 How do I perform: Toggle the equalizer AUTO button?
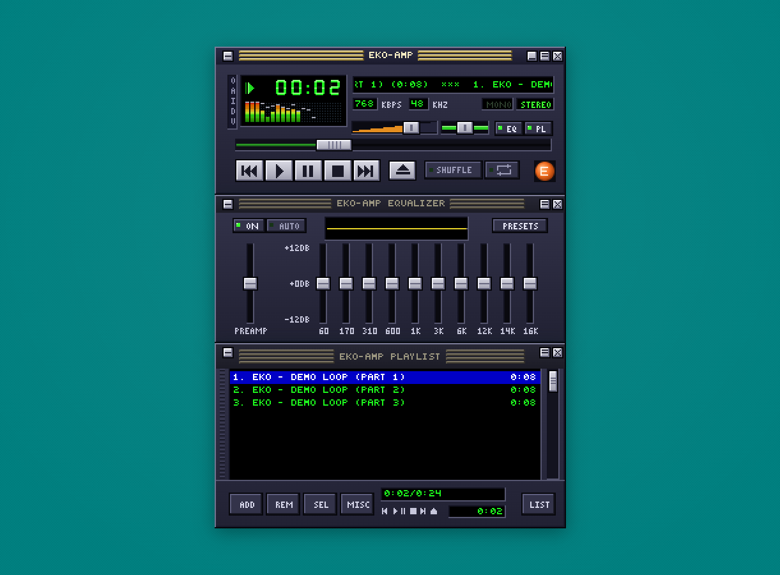286,226
